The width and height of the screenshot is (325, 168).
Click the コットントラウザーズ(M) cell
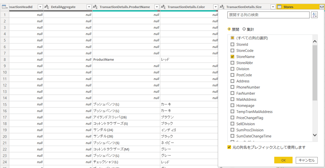(126, 149)
